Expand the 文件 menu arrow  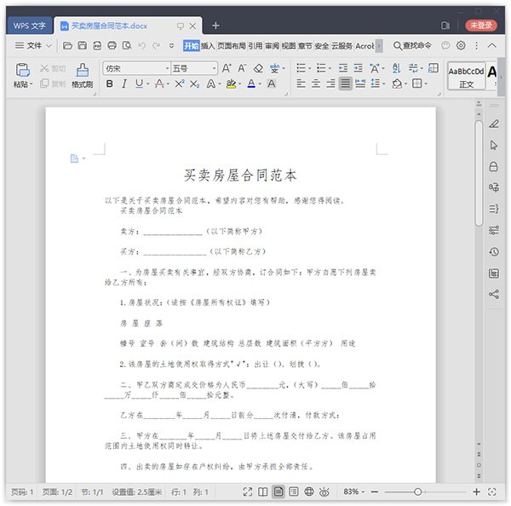49,46
